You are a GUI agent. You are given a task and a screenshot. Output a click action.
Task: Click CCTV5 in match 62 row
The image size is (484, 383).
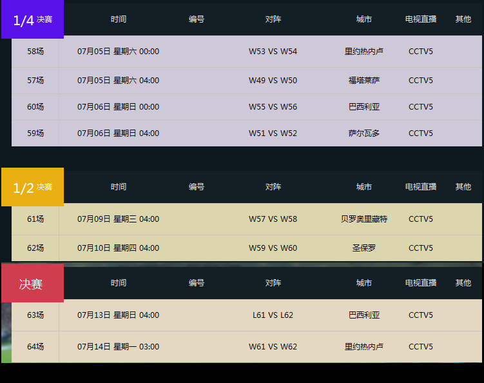(x=421, y=248)
